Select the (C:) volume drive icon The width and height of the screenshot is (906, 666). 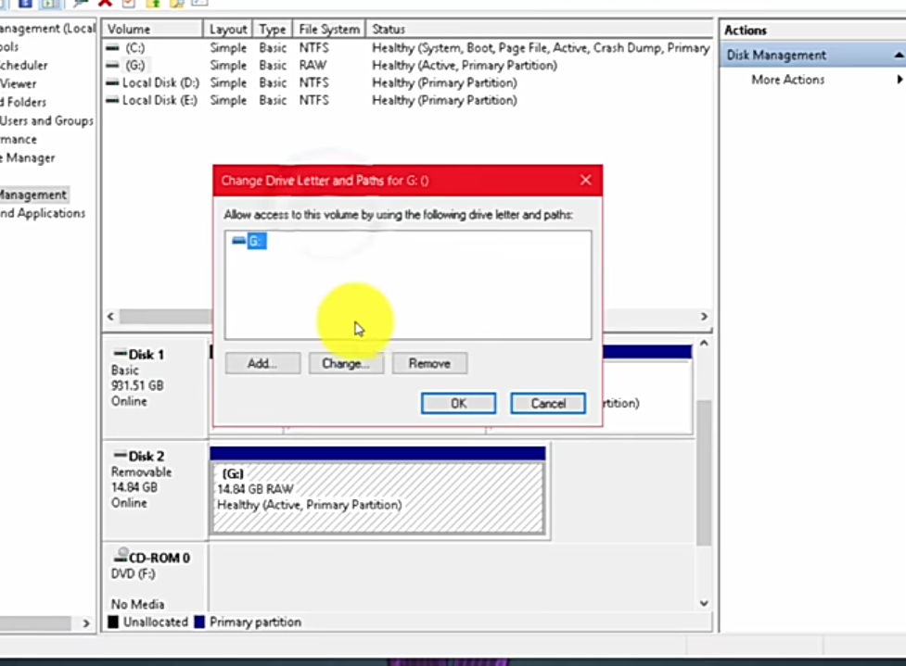113,48
